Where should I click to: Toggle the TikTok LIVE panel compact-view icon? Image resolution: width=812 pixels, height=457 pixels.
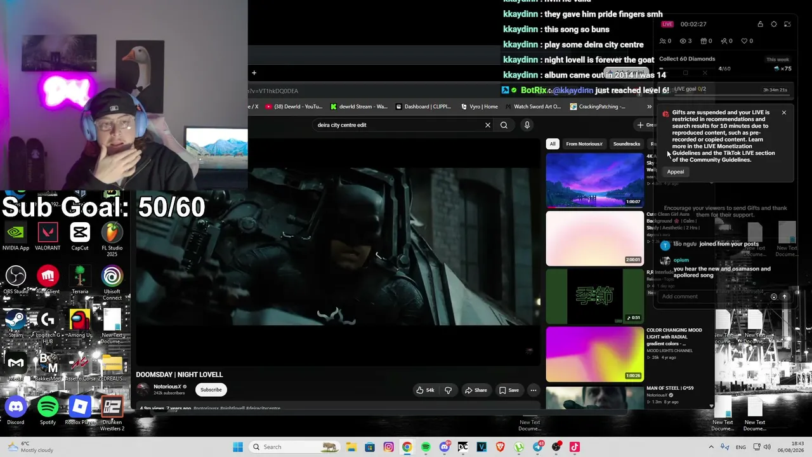point(787,24)
